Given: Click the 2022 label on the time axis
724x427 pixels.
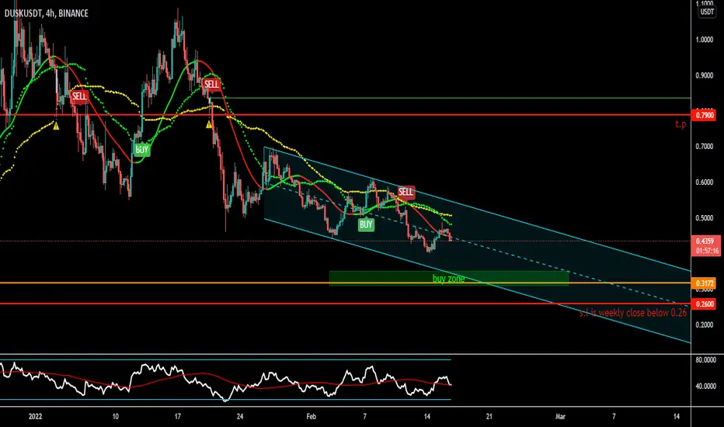Looking at the screenshot, I should (x=35, y=416).
